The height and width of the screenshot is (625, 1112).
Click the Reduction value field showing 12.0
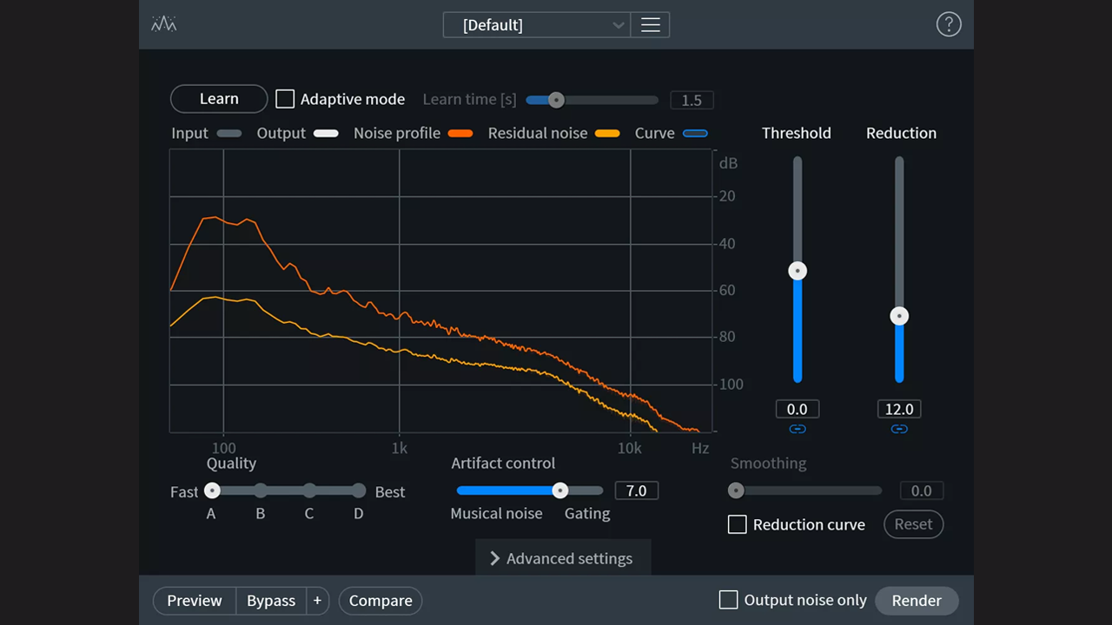click(899, 409)
